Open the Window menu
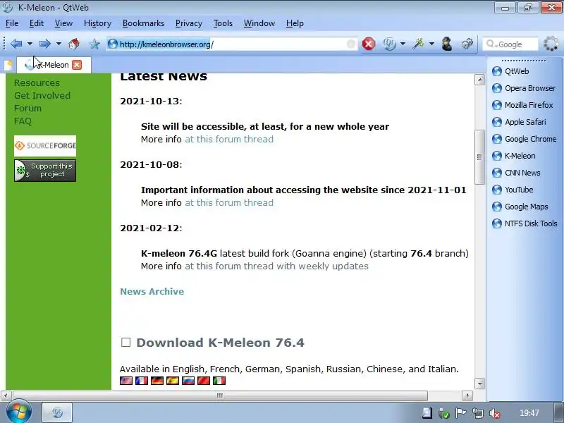Image resolution: width=564 pixels, height=423 pixels. (259, 23)
